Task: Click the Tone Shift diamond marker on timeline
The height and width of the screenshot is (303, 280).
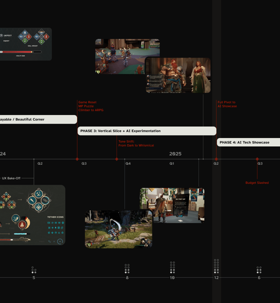Action: point(117,159)
